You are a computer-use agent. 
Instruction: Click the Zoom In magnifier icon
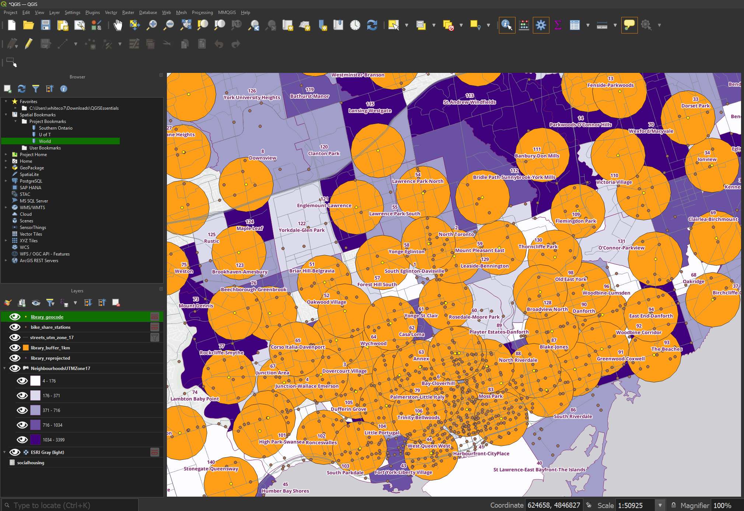click(x=152, y=25)
